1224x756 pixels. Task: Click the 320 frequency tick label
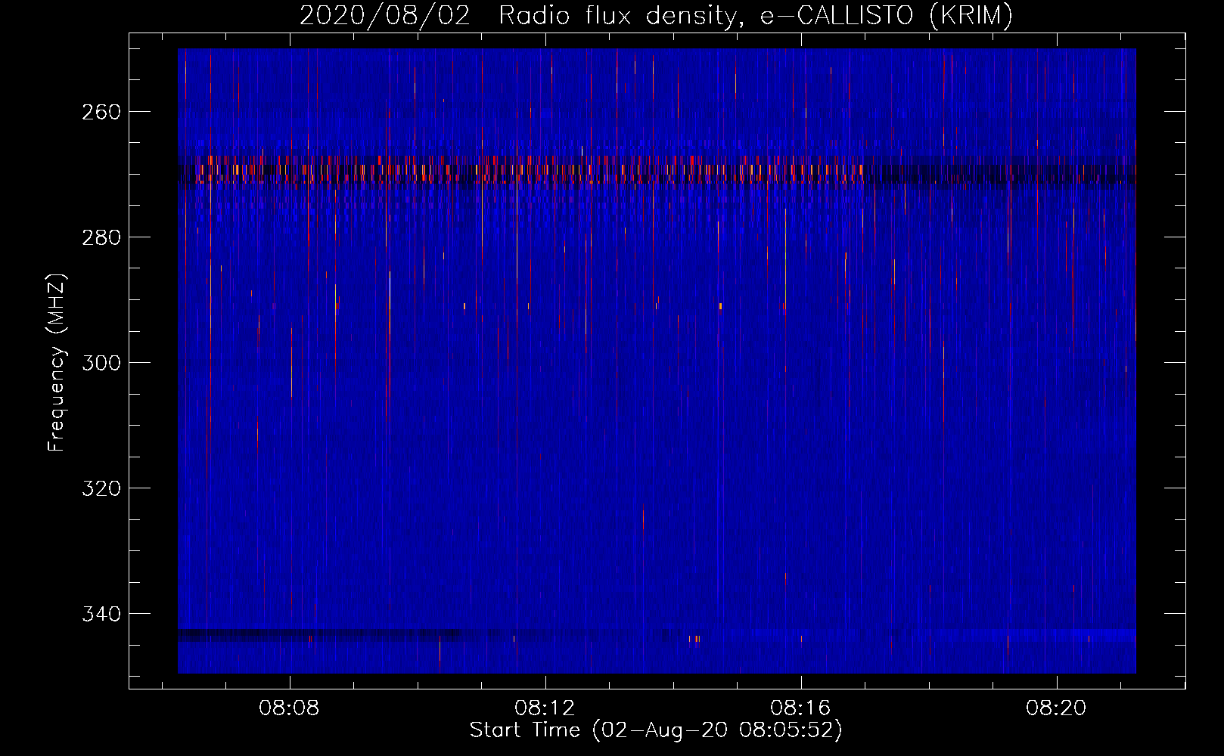(101, 488)
